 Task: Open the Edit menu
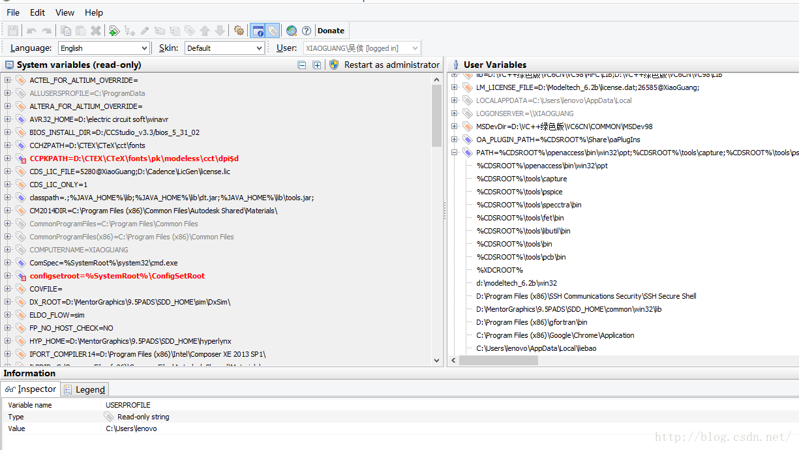38,12
